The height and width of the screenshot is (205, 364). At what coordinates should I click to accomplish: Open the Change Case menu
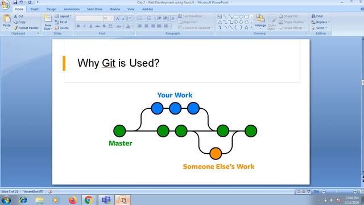pos(119,26)
